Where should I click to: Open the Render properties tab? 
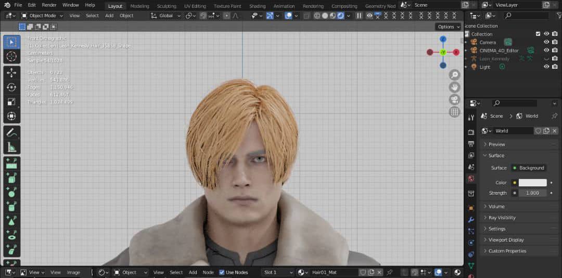471,132
